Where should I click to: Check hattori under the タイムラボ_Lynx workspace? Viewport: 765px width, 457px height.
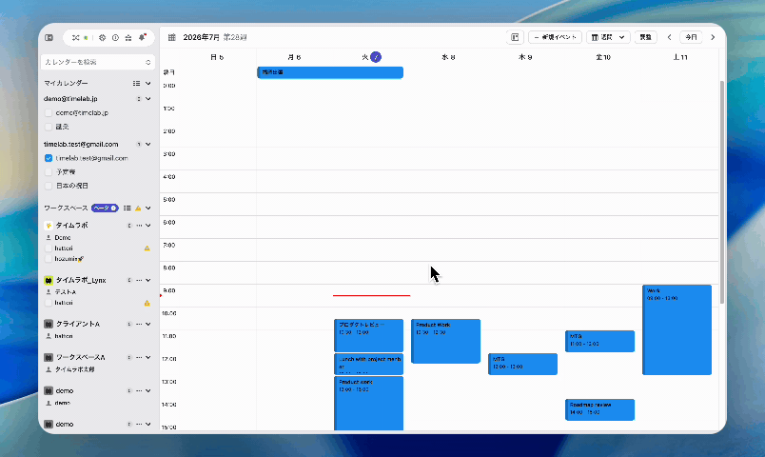click(49, 303)
